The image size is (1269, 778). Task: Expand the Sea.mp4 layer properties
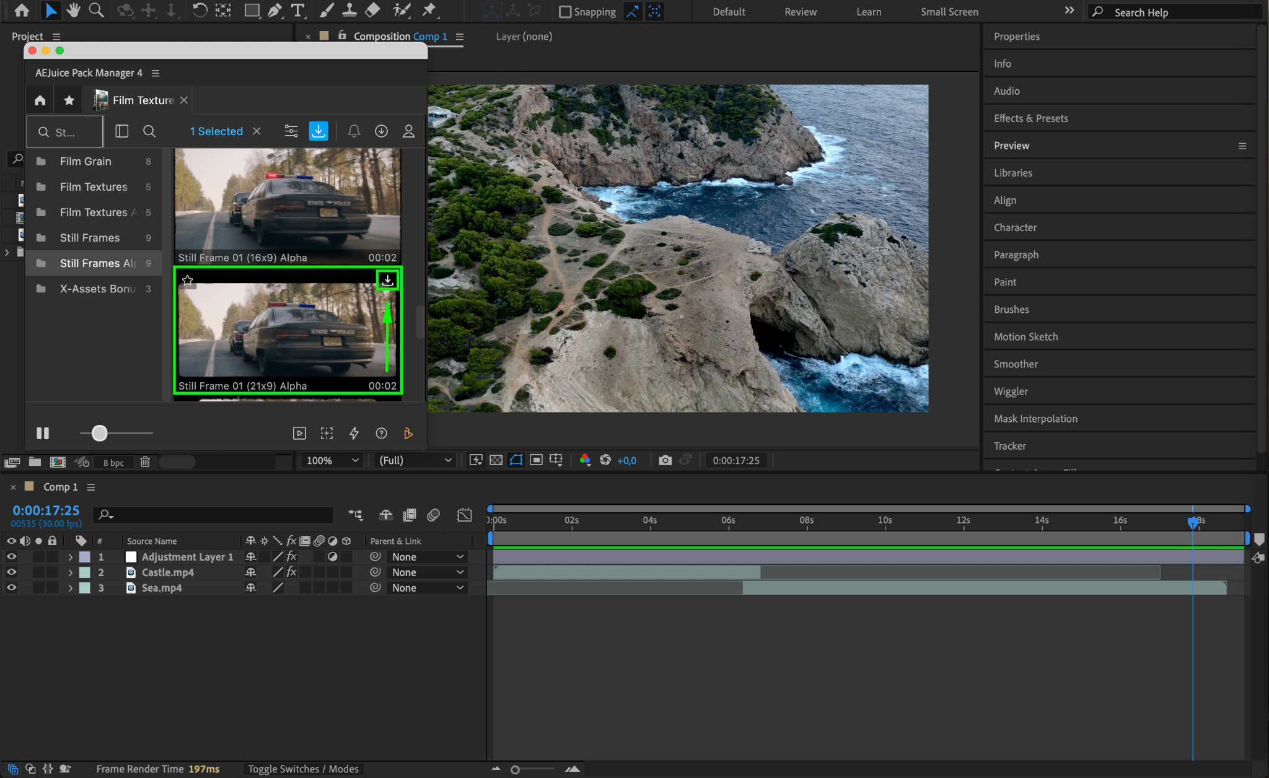70,588
